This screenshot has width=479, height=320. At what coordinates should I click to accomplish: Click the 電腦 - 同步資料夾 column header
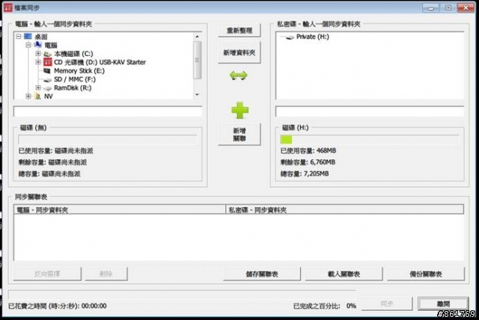coord(120,209)
